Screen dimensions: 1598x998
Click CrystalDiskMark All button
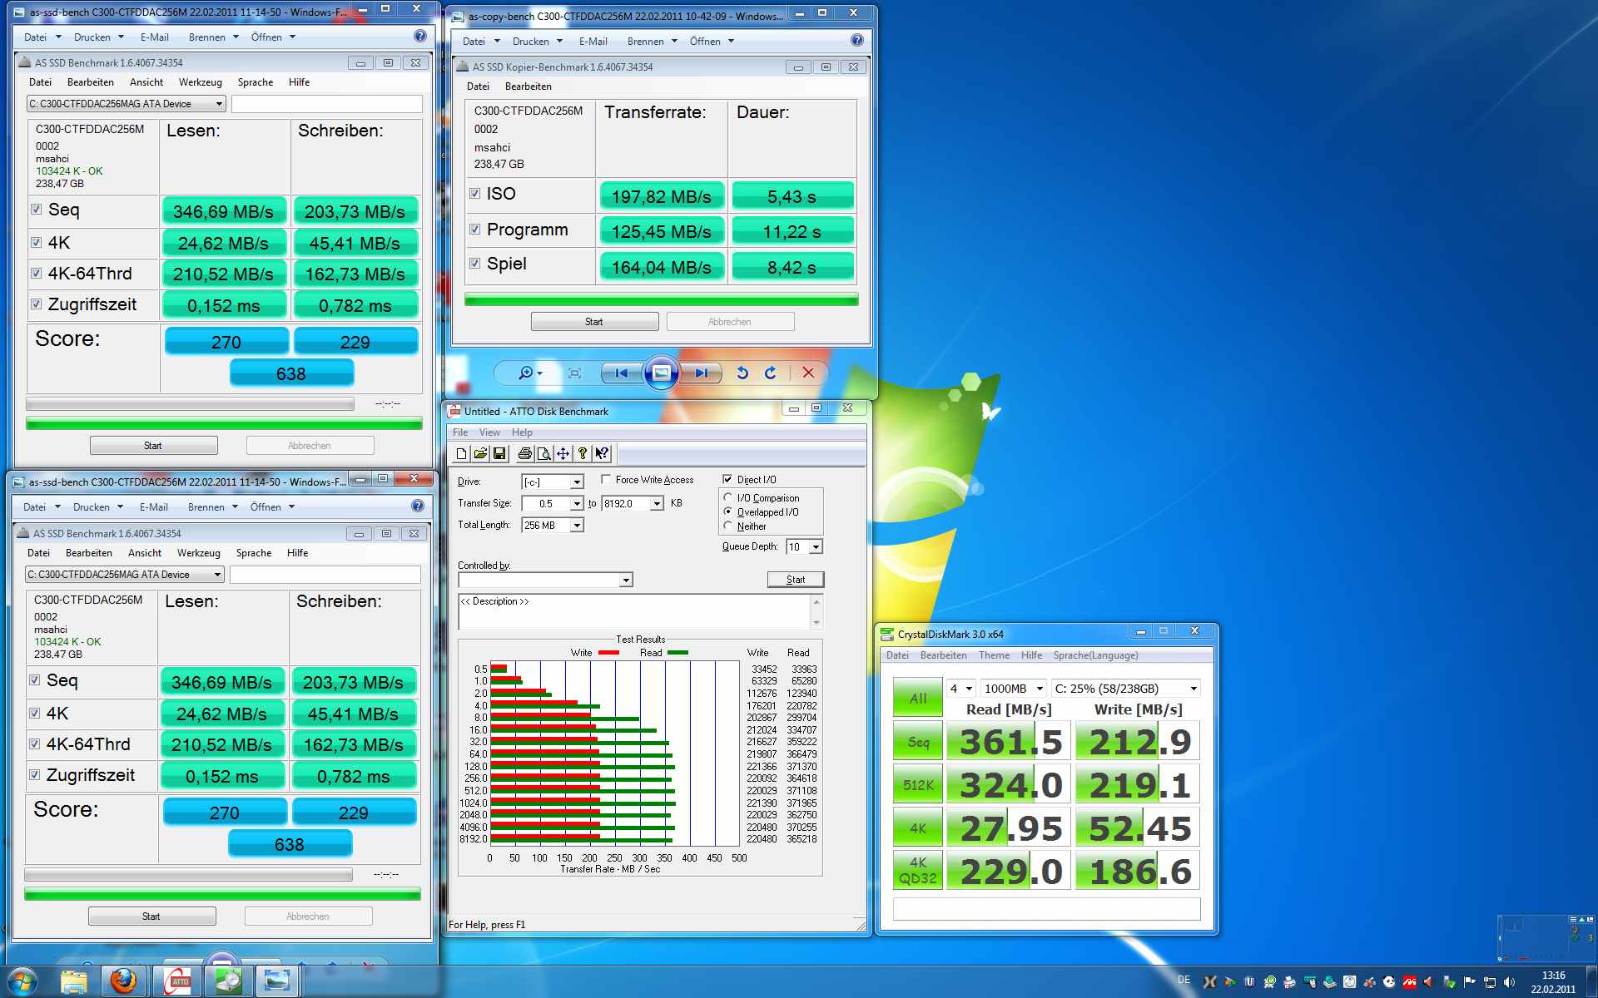coord(917,698)
